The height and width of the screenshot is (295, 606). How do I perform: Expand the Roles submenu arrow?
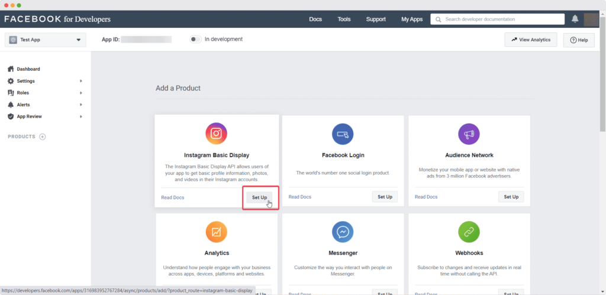81,93
